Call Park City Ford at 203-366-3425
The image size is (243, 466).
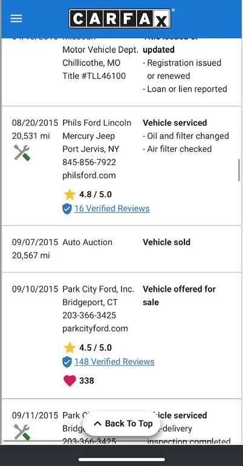click(89, 316)
